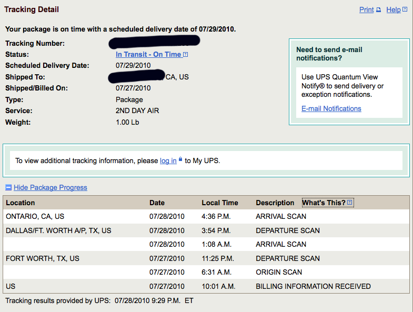Viewport: 413px width, 312px height.
Task: Click the printer icon beside Print
Action: [378, 10]
